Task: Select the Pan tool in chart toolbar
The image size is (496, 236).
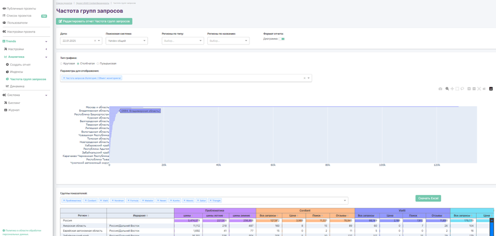Action: pyautogui.click(x=452, y=89)
